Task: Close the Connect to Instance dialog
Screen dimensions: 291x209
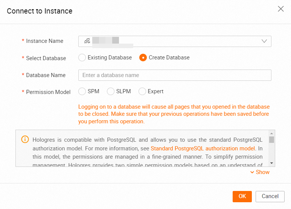Action: [x=280, y=9]
